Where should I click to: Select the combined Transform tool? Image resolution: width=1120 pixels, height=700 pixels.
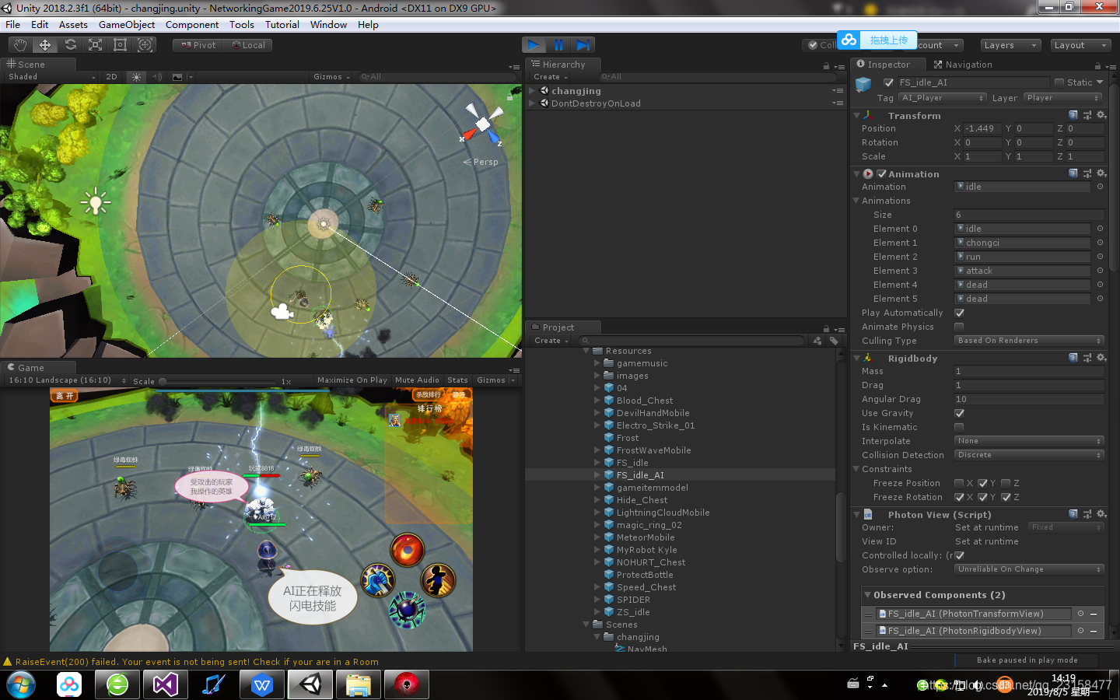[145, 45]
